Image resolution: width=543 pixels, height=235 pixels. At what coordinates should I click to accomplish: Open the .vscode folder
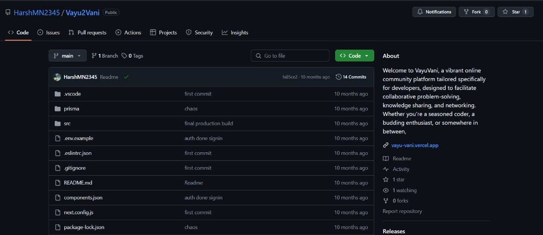(72, 94)
